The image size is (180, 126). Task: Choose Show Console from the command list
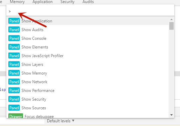click(x=87, y=38)
